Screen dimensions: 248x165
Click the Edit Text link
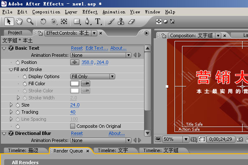pyautogui.click(x=97, y=48)
